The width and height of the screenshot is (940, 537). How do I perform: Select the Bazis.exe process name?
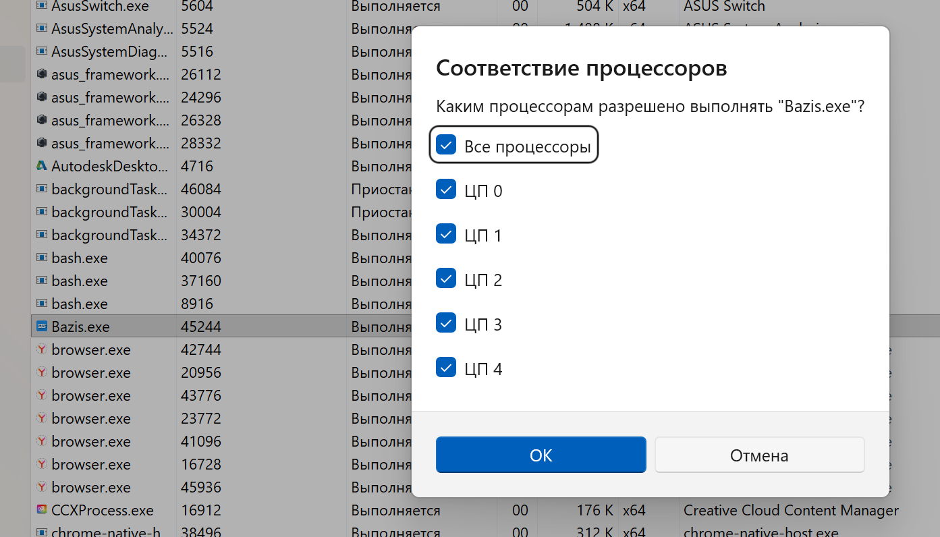click(x=80, y=327)
